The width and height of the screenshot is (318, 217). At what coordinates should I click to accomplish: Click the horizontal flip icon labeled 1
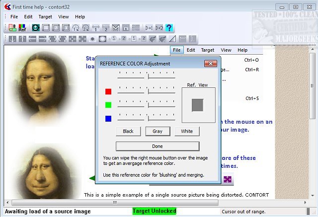[x=96, y=28]
